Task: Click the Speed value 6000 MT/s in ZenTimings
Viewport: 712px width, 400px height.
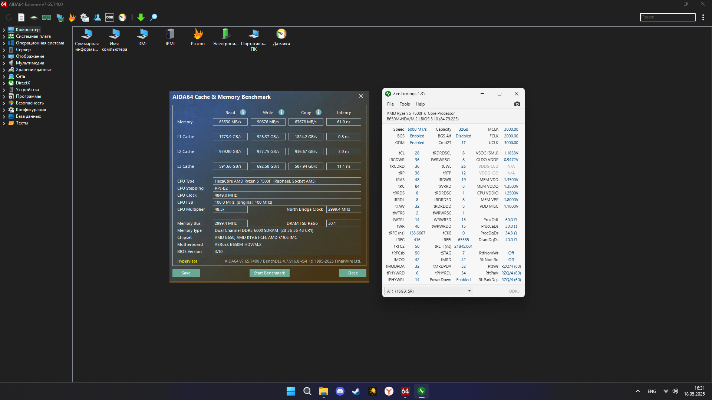Action: (417, 129)
